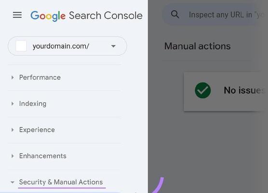Select the Indexing menu item
Screen dimensions: 268x193
click(x=33, y=104)
